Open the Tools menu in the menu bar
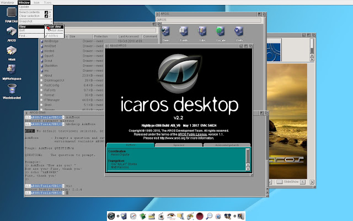 tap(47, 2)
